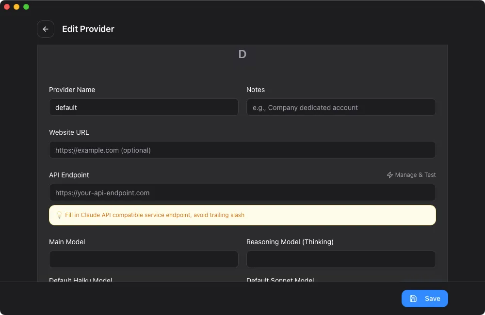This screenshot has width=485, height=315.
Task: Click the API Endpoint text field
Action: pyautogui.click(x=242, y=193)
